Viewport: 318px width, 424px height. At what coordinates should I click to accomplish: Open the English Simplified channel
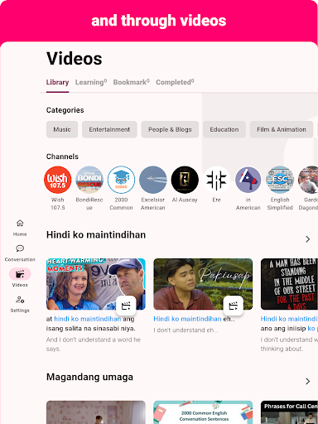coord(280,180)
